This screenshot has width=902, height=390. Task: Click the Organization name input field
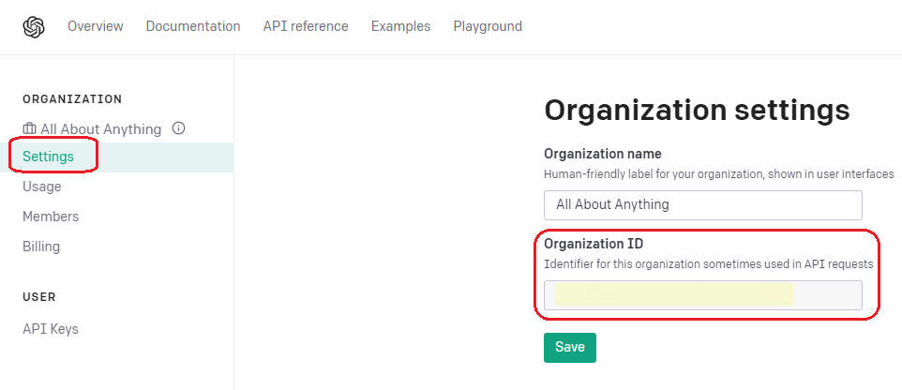pyautogui.click(x=703, y=204)
